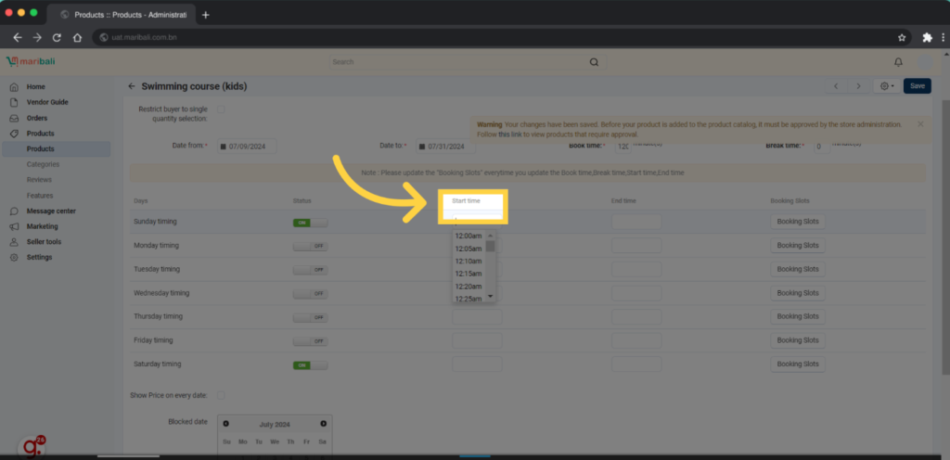The height and width of the screenshot is (460, 950).
Task: Click the Save button
Action: click(x=917, y=86)
